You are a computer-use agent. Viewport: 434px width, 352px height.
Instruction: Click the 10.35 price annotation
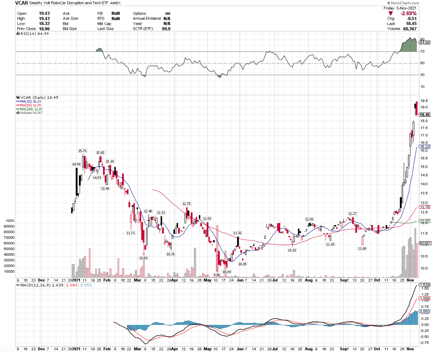[242, 264]
